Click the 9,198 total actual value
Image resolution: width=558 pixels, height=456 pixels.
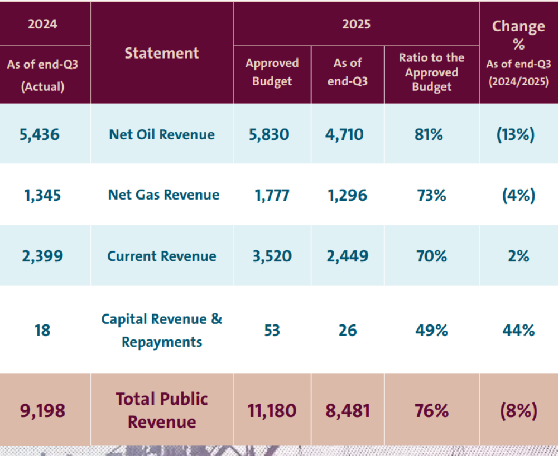42,411
